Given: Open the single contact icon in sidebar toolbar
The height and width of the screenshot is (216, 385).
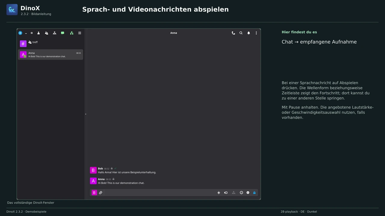Looking at the screenshot, I should 38,33.
